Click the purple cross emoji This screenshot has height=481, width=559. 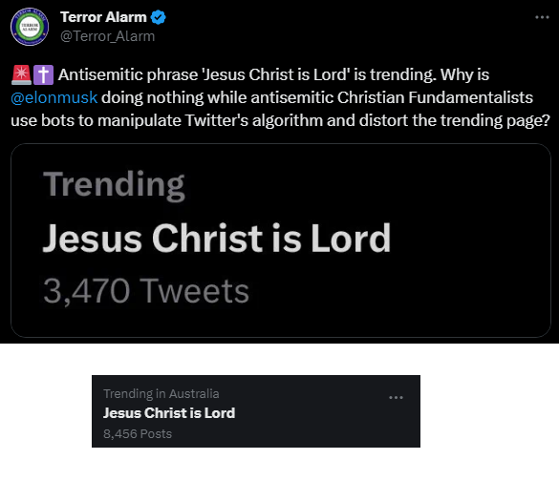tap(43, 74)
